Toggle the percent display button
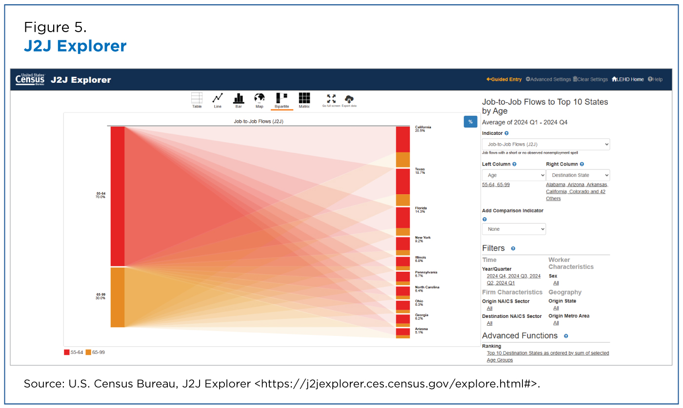Image resolution: width=683 pixels, height=408 pixels. (470, 122)
